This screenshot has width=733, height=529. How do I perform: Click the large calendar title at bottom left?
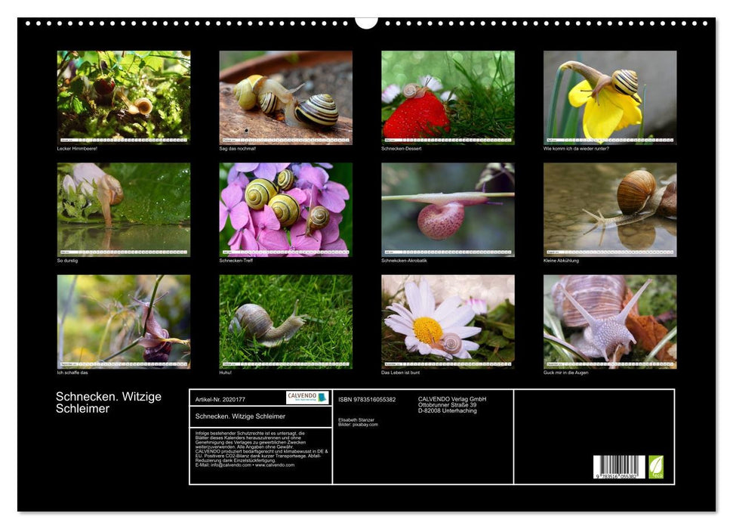tap(109, 403)
